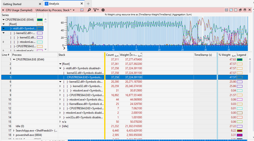Click the arrow left of graph timeline
The image size is (254, 141).
tap(64, 48)
